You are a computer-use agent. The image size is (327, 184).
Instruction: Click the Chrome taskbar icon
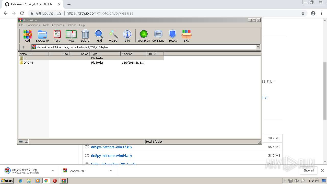click(46, 180)
